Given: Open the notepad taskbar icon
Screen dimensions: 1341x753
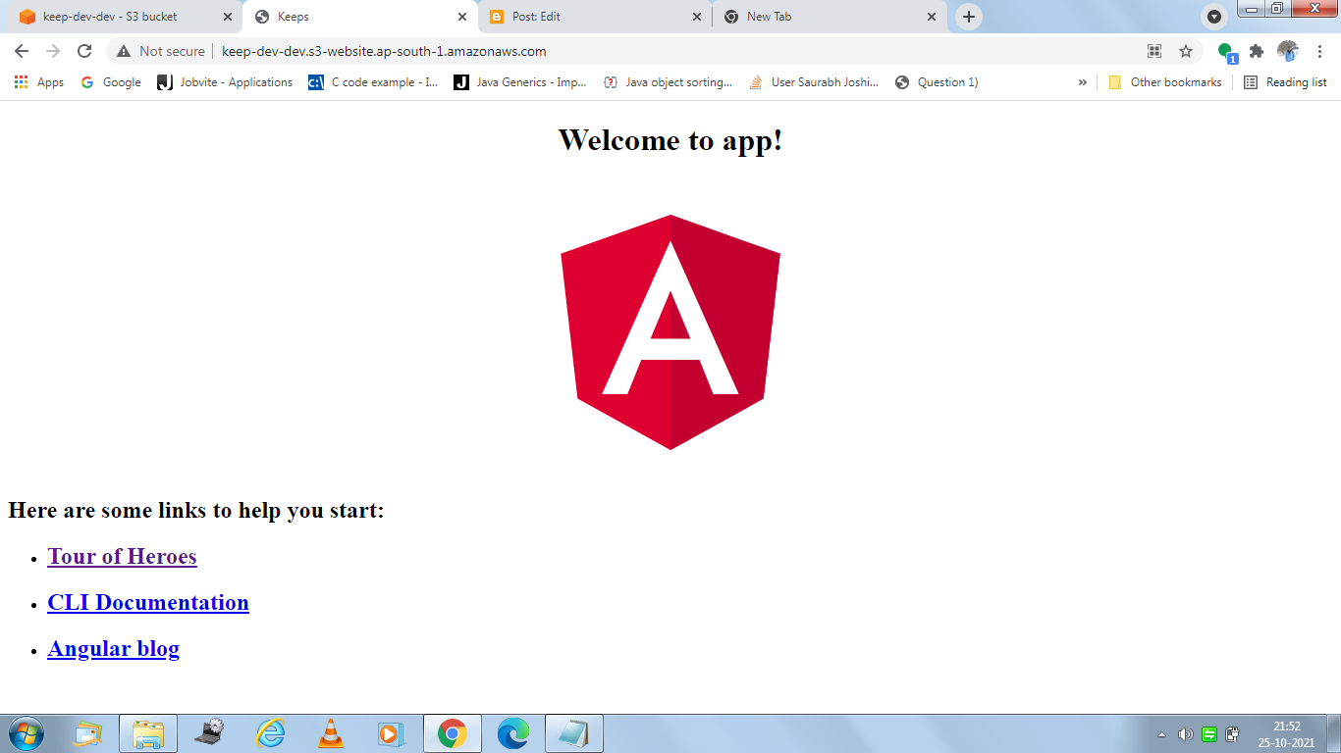Looking at the screenshot, I should (x=574, y=733).
